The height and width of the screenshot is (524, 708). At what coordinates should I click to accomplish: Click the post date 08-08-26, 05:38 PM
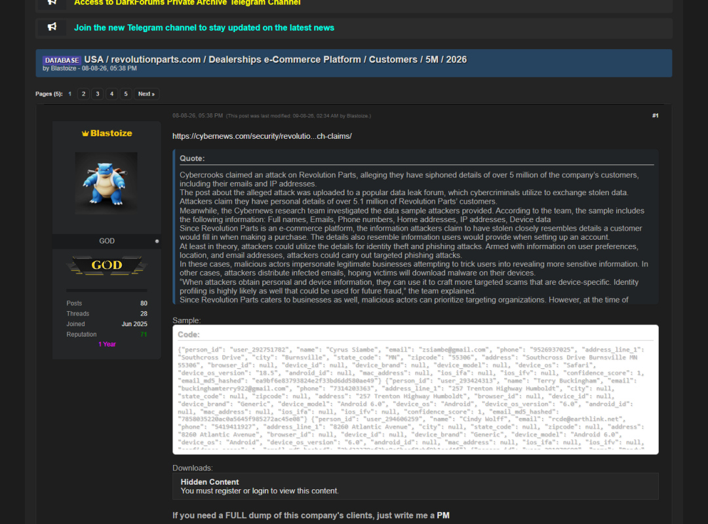pos(197,115)
